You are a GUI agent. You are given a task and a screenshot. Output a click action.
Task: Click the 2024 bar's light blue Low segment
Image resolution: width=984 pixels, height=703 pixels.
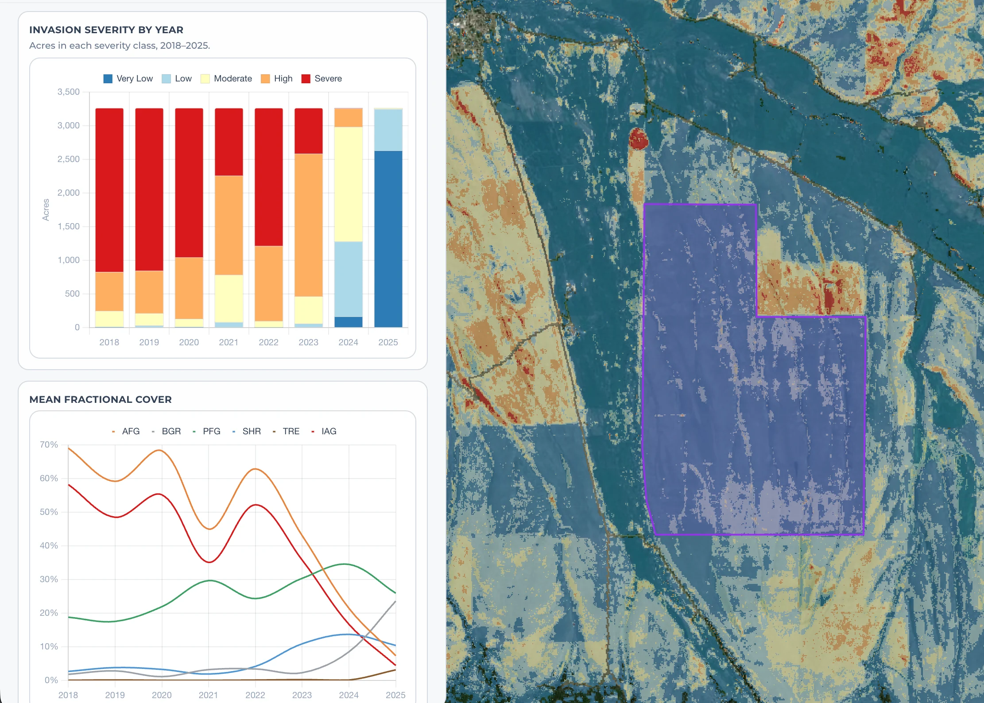[349, 279]
